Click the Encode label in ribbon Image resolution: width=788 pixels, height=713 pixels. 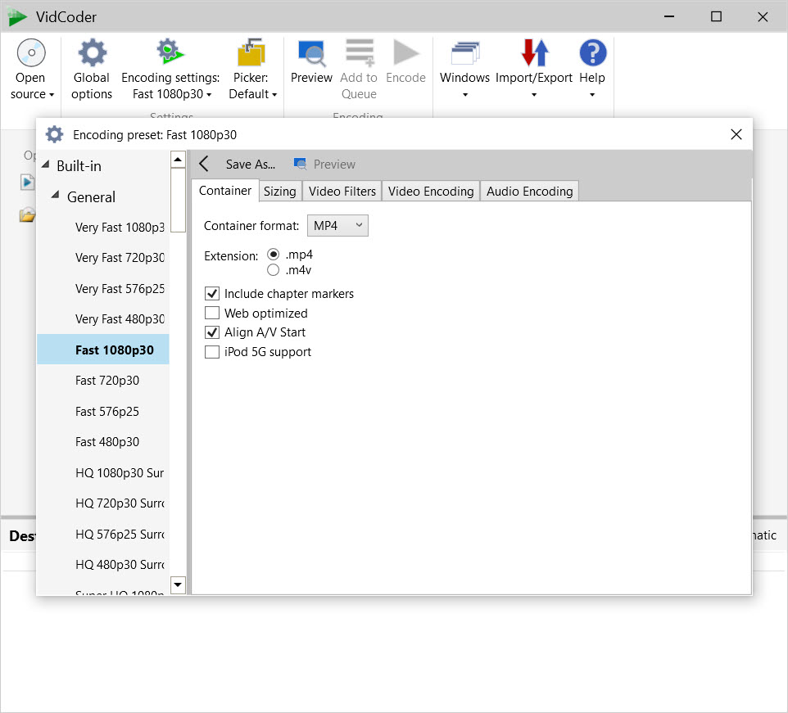[406, 78]
